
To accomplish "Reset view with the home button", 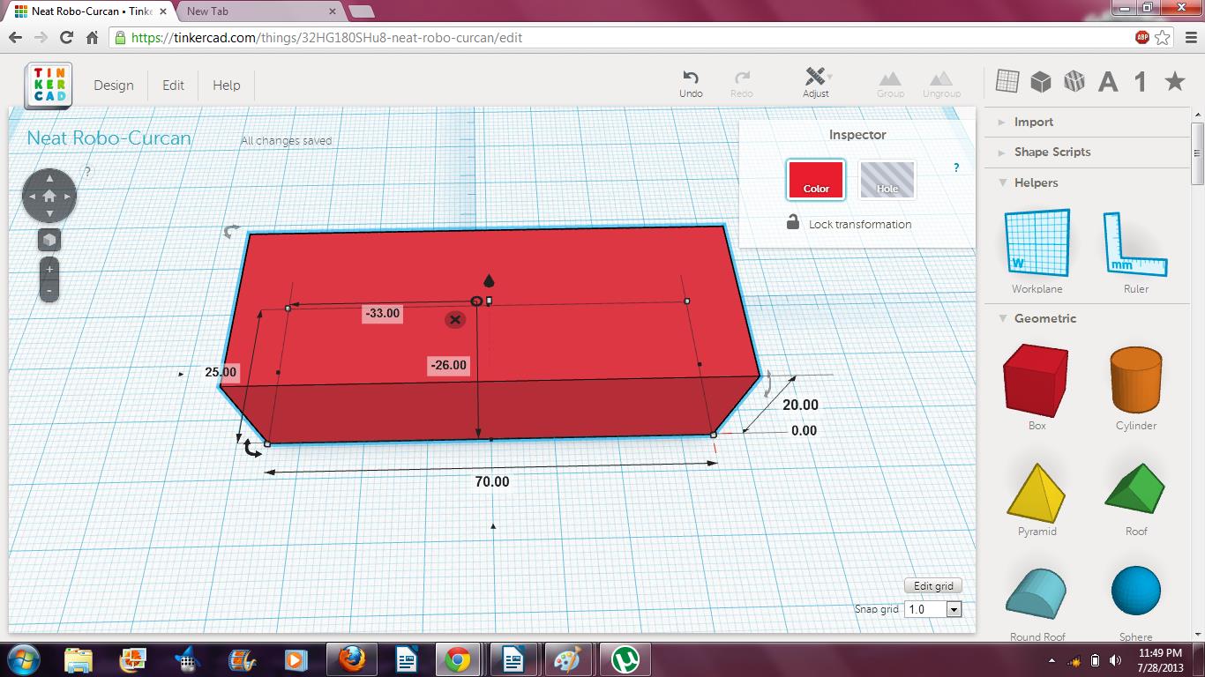I will pyautogui.click(x=49, y=196).
